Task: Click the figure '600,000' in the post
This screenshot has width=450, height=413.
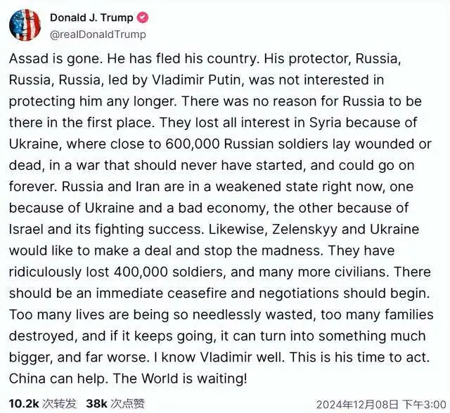Action: click(193, 144)
